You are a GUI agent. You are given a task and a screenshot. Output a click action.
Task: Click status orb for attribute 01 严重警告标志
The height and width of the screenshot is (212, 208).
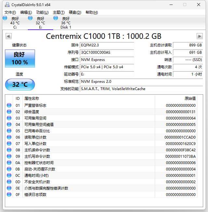pyautogui.click(x=9, y=105)
